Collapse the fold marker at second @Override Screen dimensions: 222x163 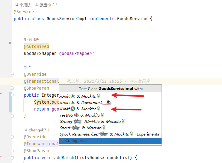[12, 137]
